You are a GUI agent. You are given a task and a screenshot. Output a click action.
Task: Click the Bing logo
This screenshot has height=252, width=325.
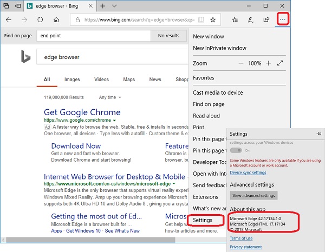coord(25,56)
